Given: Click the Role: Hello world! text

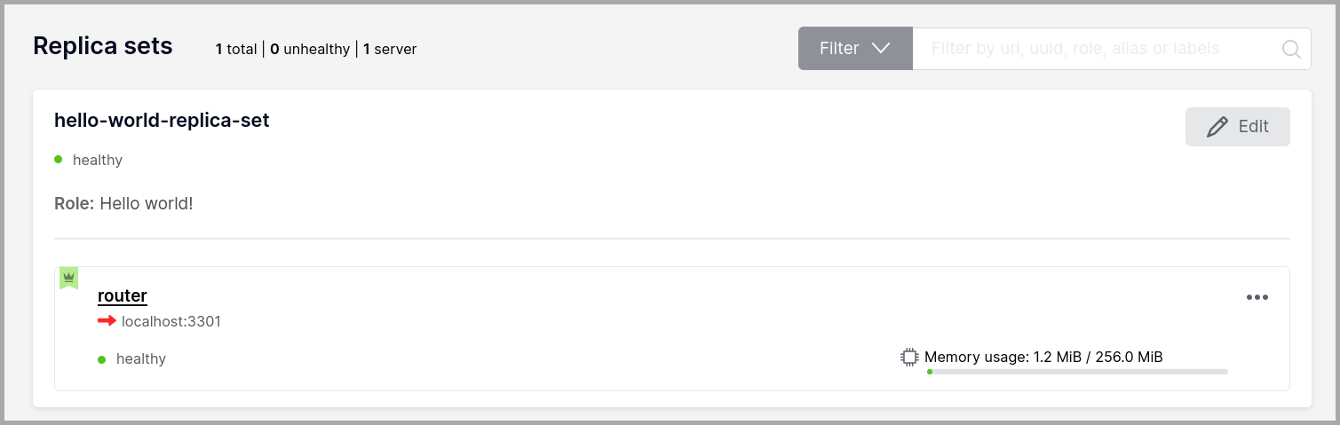Looking at the screenshot, I should (x=123, y=203).
